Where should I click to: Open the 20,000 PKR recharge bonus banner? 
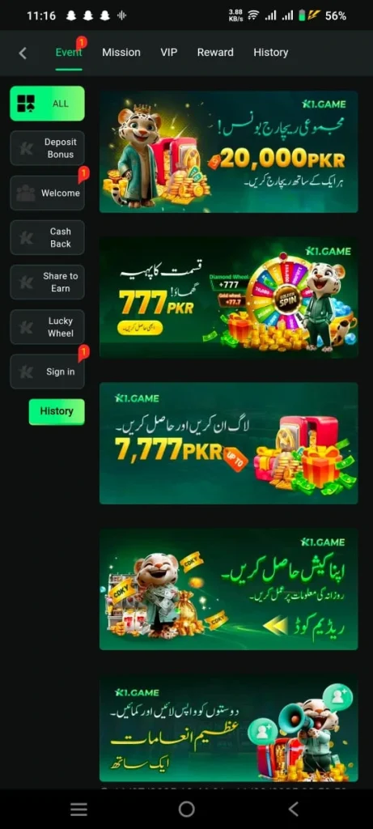point(229,151)
